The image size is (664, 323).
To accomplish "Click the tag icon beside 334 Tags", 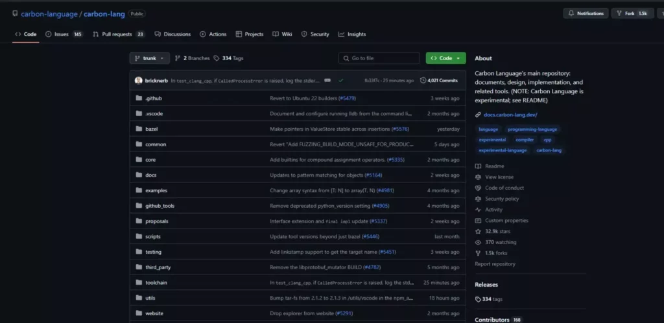I will click(x=217, y=58).
